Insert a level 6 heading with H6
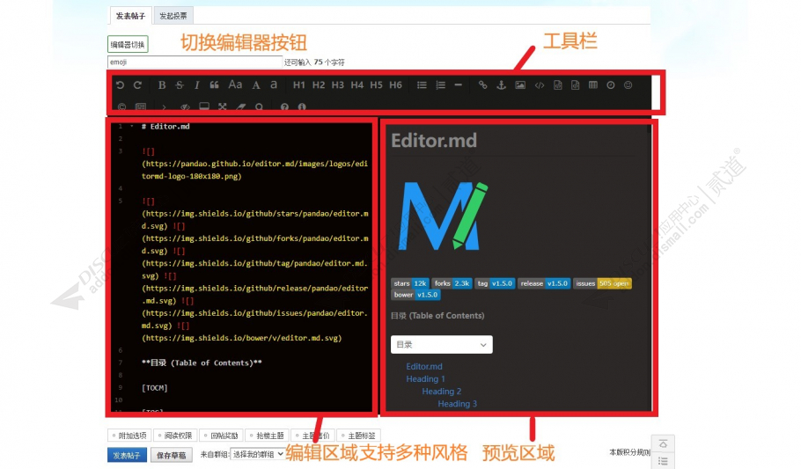 tap(395, 84)
